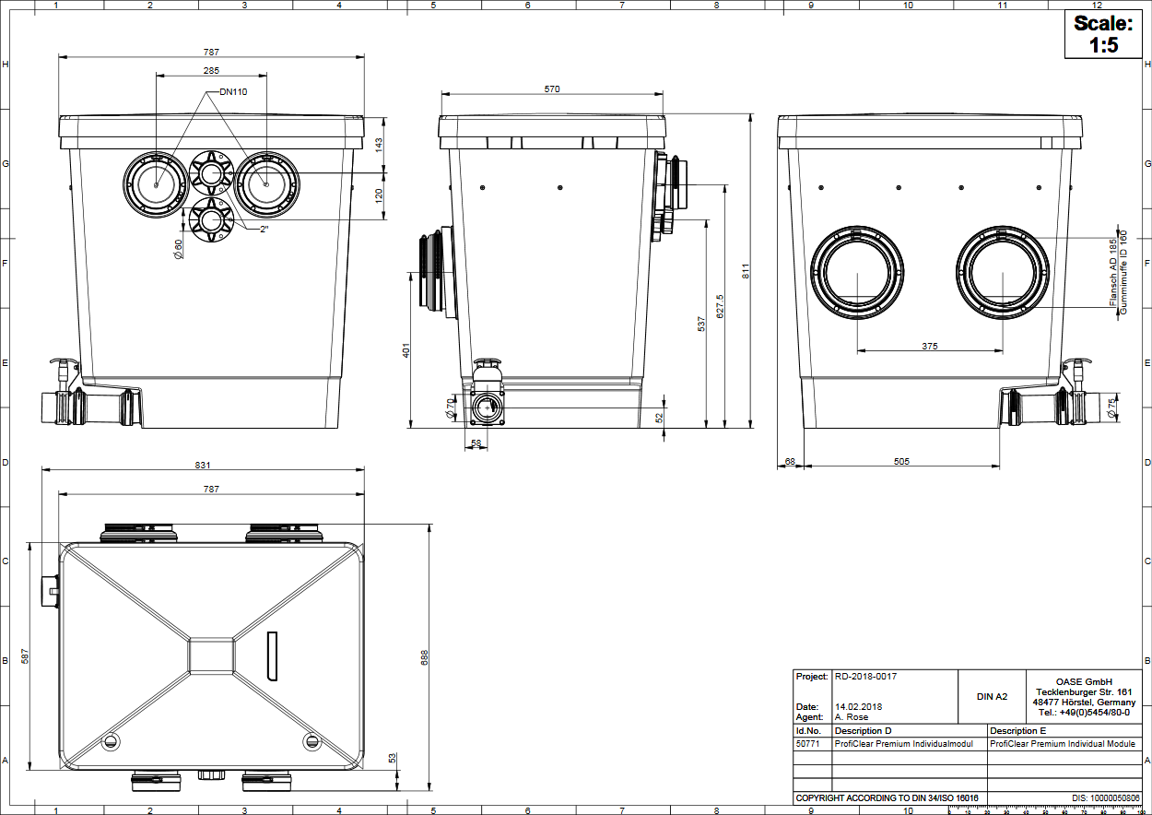Click the Scale 1:5 box
The width and height of the screenshot is (1152, 815).
(1103, 35)
